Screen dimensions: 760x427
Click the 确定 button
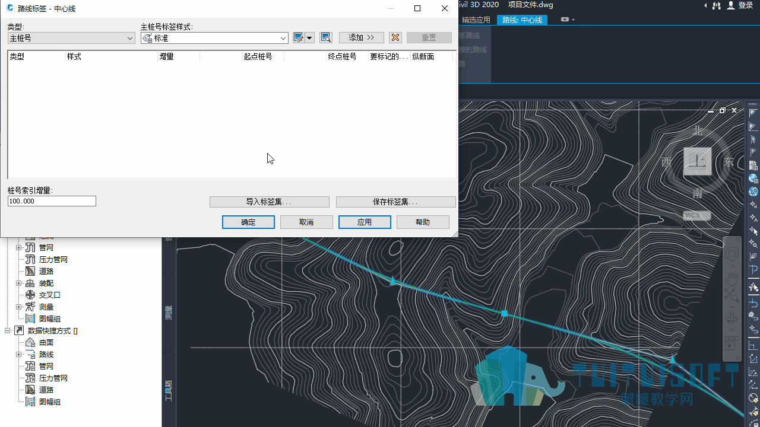click(x=248, y=222)
